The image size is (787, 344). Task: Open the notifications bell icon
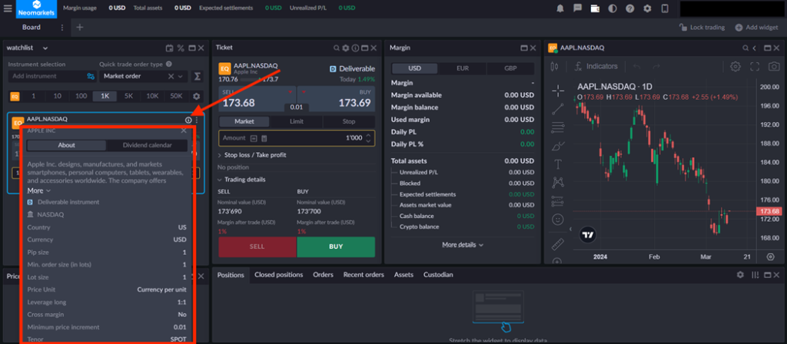pyautogui.click(x=560, y=8)
